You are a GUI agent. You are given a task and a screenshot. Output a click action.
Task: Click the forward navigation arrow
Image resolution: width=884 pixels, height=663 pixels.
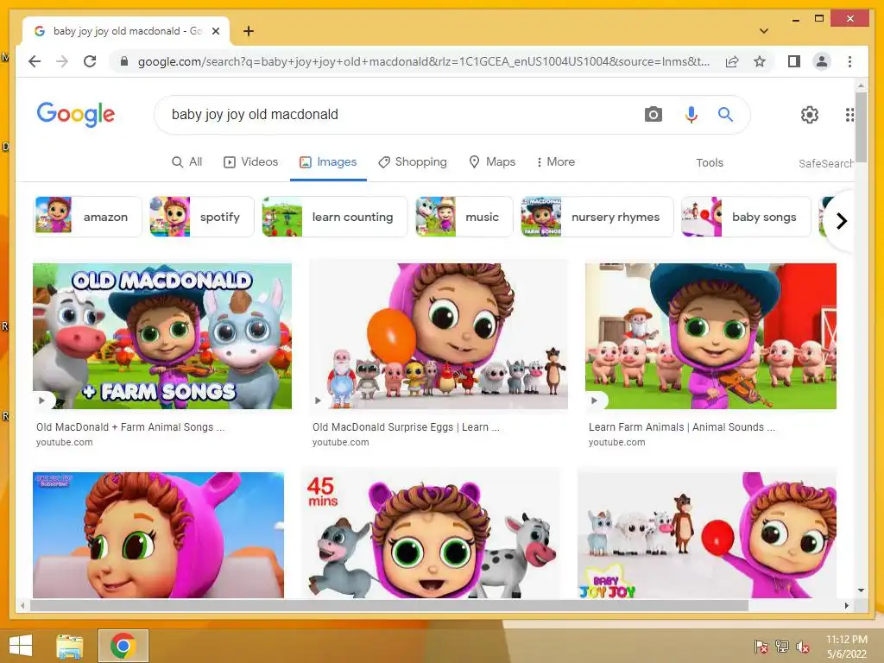(62, 61)
